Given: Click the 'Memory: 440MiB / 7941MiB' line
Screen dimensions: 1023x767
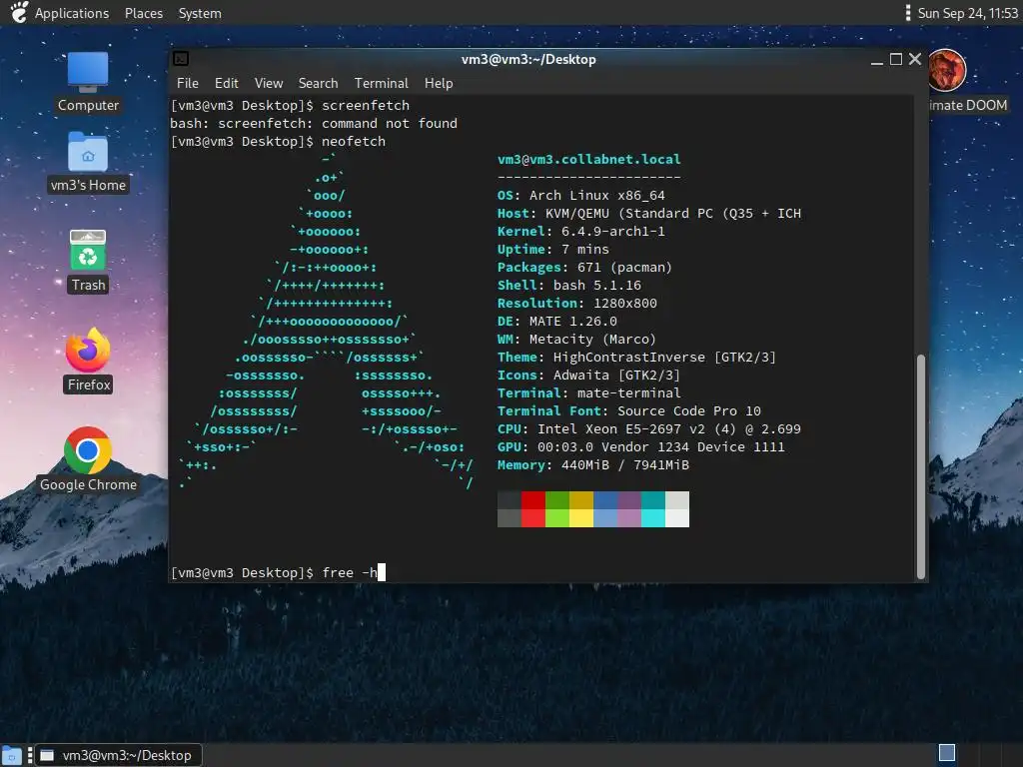Looking at the screenshot, I should point(593,465).
